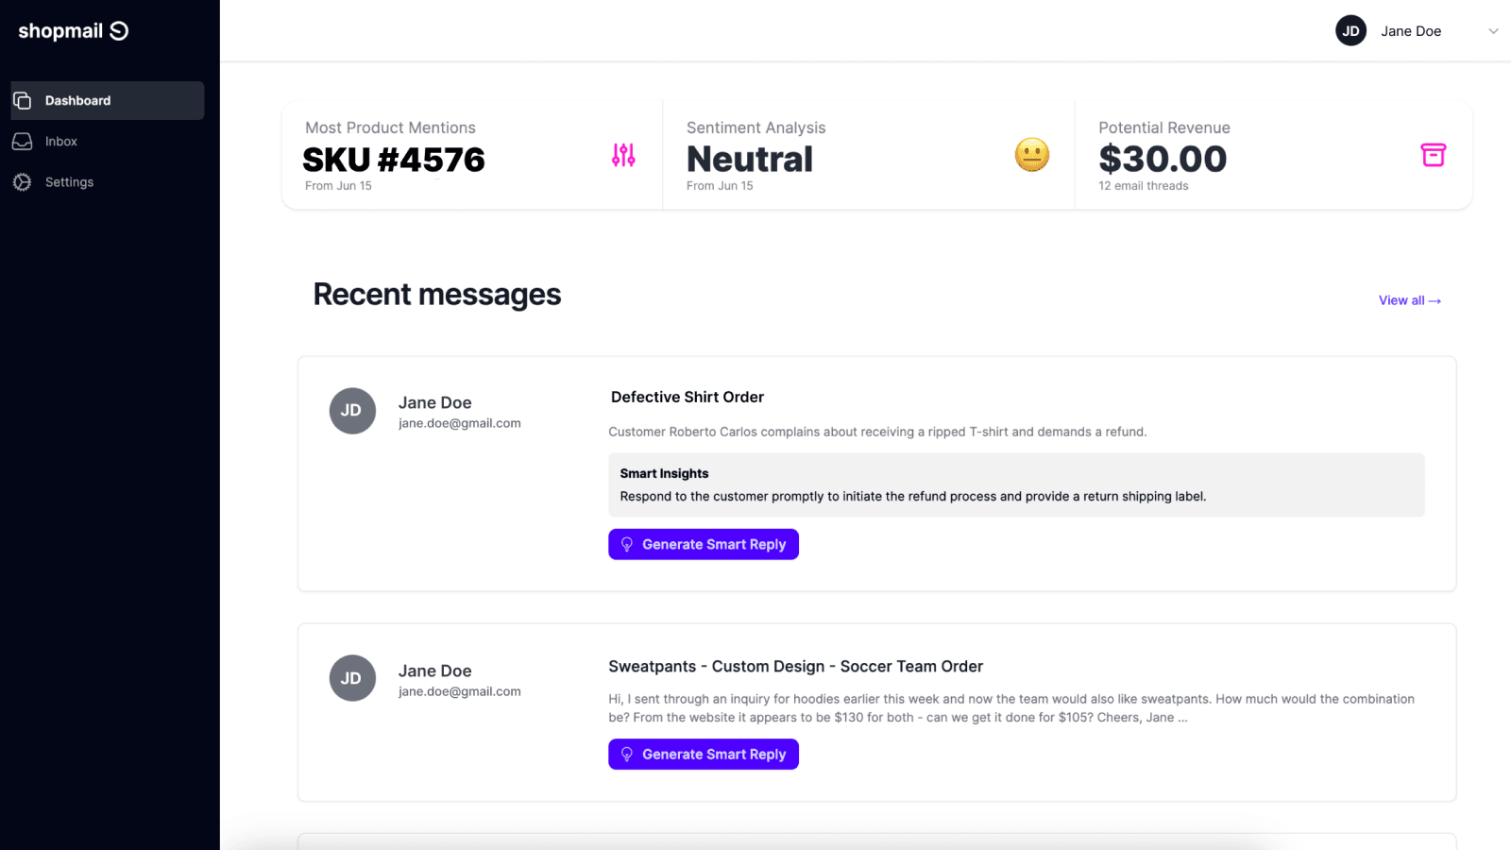
Task: Open Settings via the gear icon
Action: (x=22, y=181)
